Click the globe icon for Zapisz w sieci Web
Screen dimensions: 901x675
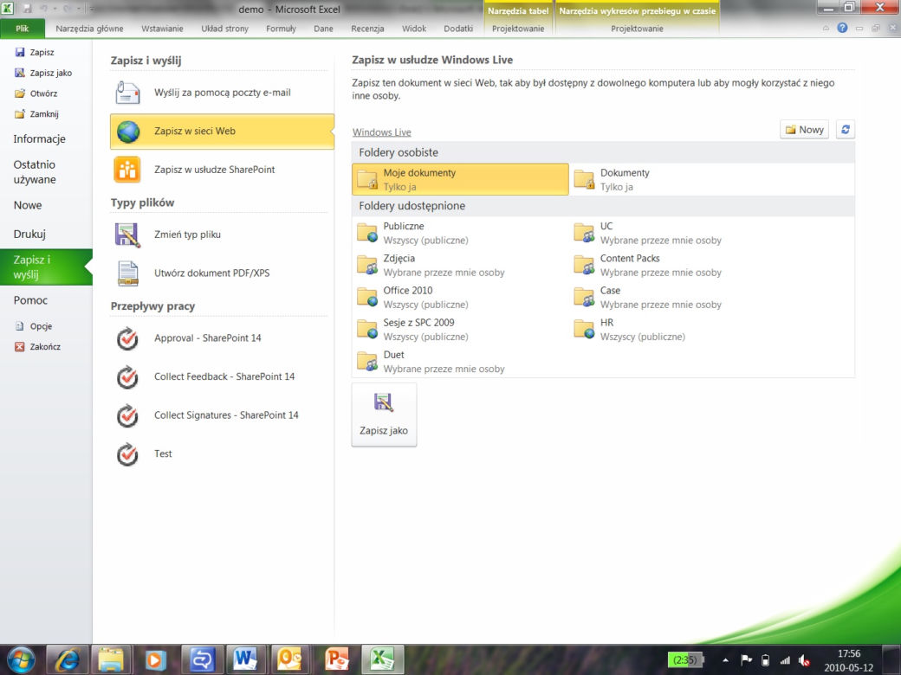(x=127, y=132)
